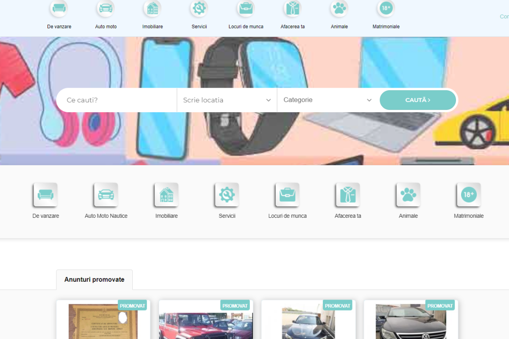Click the Auto Moto Nautice car tile

[106, 195]
